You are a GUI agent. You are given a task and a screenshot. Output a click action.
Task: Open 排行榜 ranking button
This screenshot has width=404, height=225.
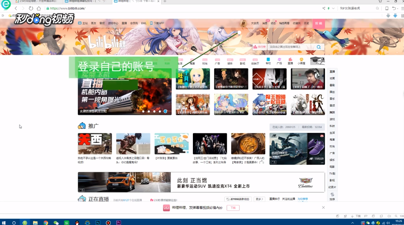(260, 47)
